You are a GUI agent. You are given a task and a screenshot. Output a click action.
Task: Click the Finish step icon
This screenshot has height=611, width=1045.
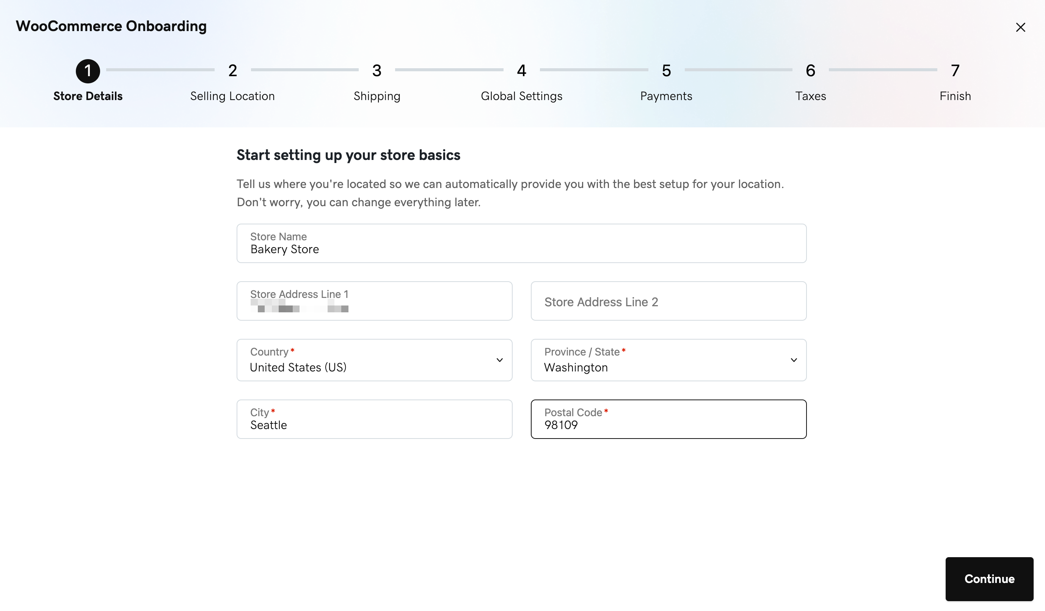point(955,70)
